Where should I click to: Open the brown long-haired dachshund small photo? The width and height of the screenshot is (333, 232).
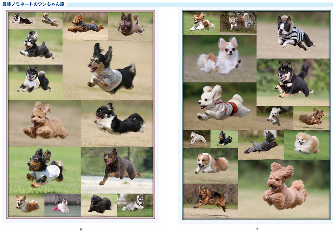tap(312, 118)
